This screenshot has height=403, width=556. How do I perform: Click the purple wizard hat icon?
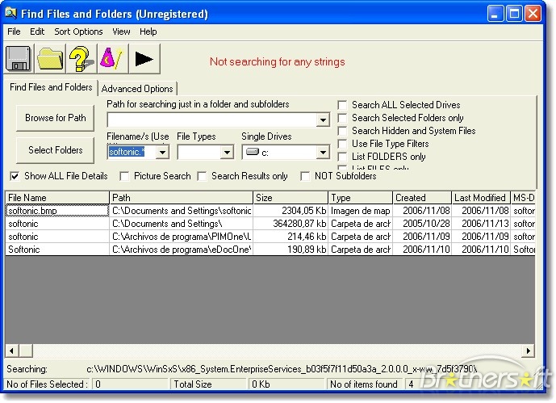pos(112,58)
